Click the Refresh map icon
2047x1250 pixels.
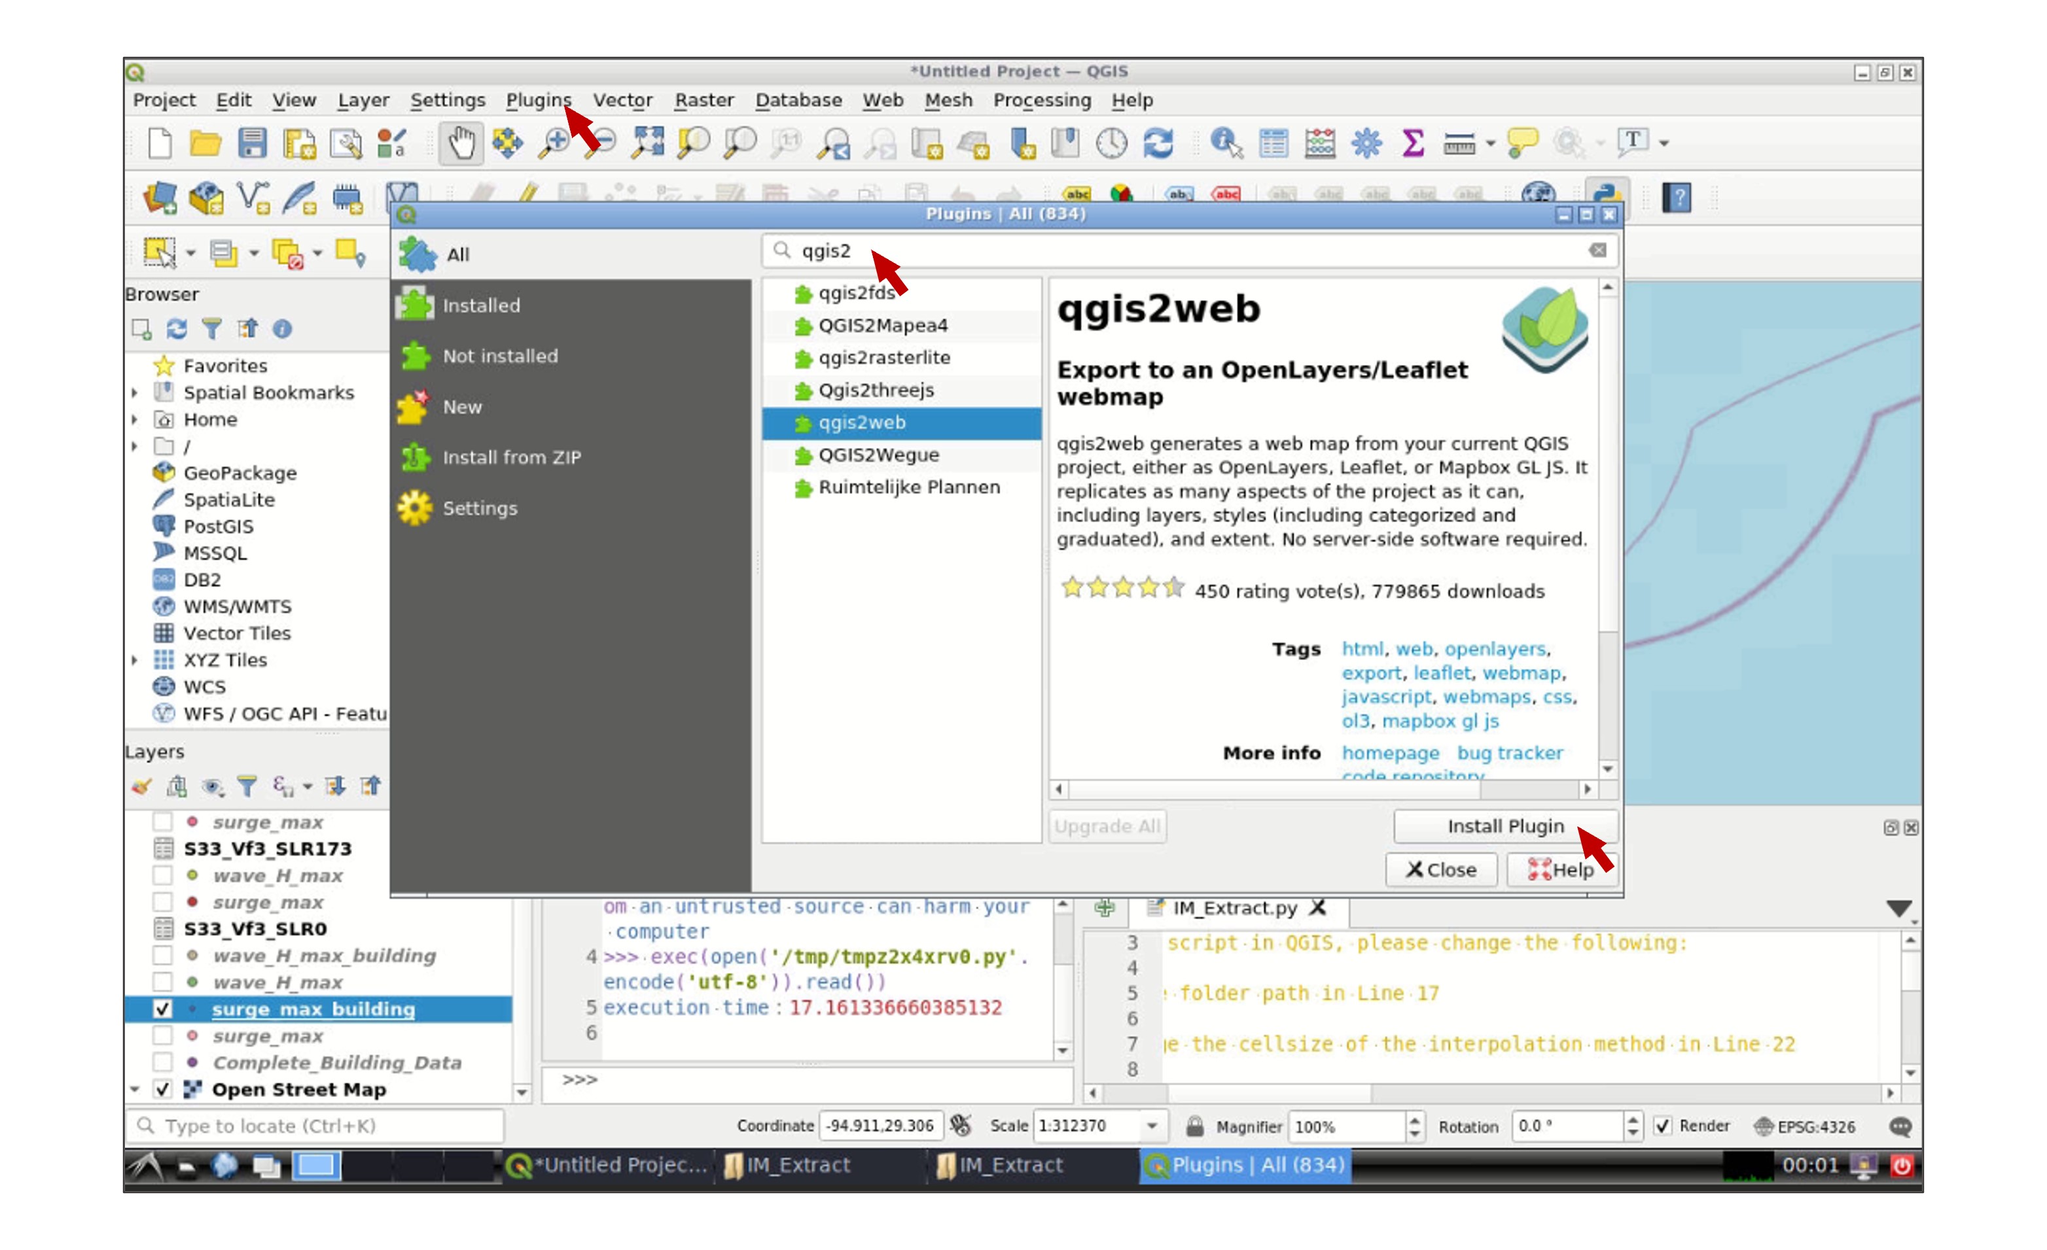(1158, 143)
